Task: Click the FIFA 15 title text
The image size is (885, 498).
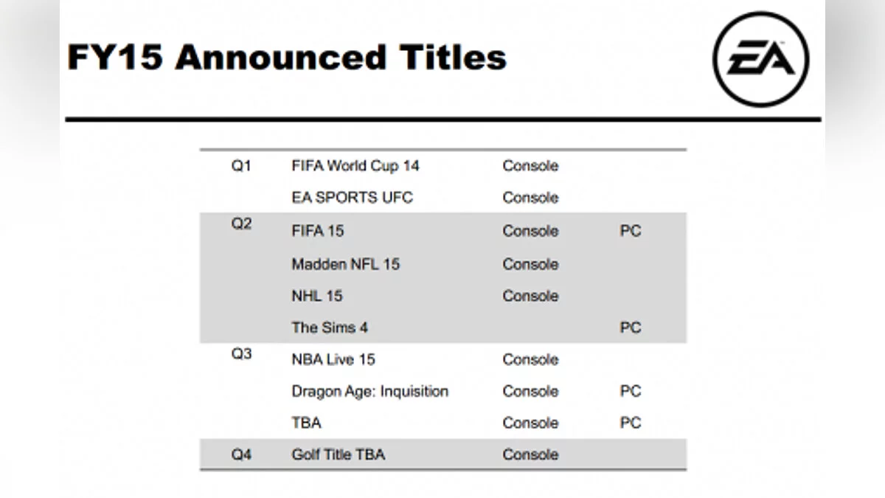Action: tap(318, 231)
